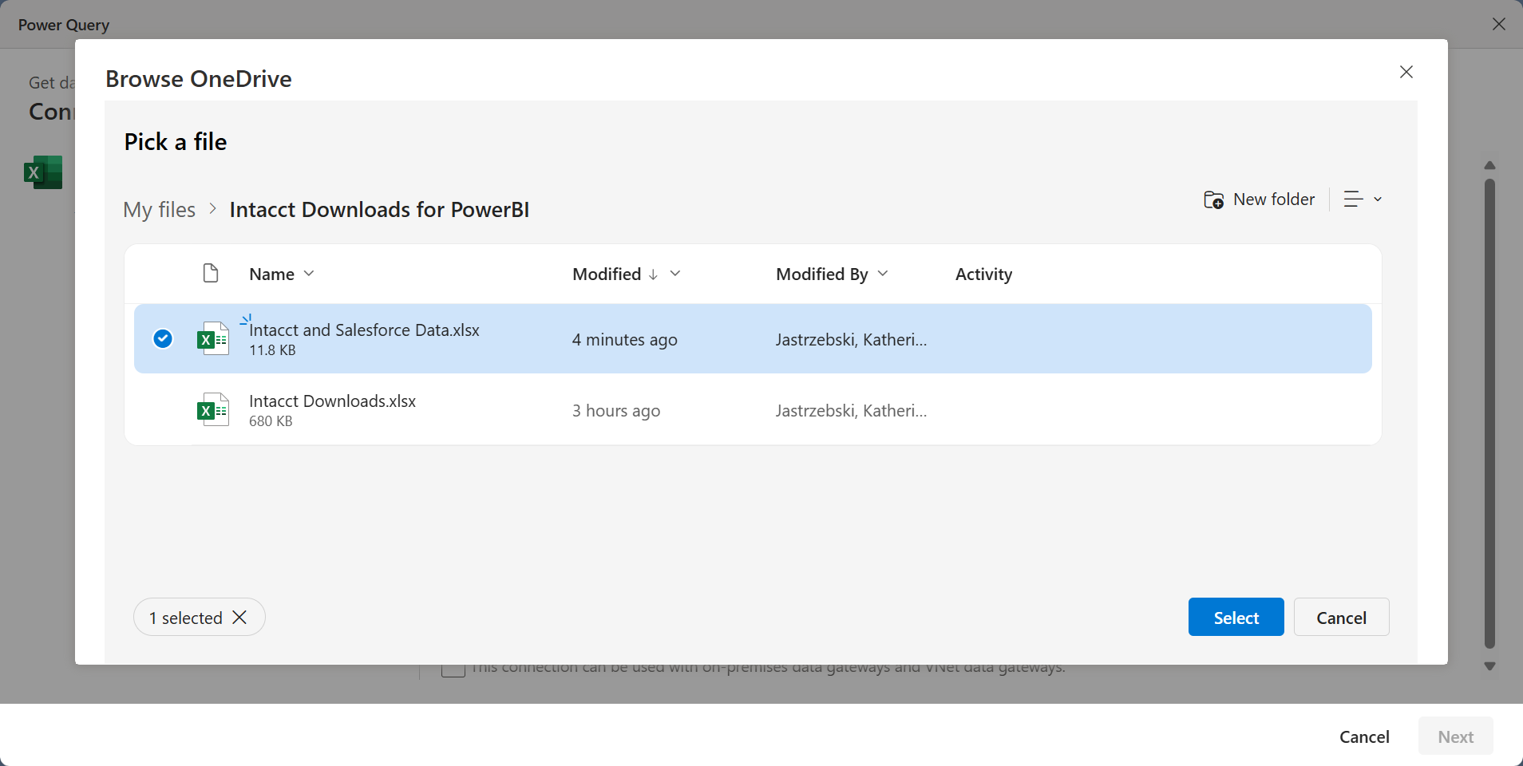This screenshot has width=1523, height=766.
Task: Click the file type column header icon
Action: (211, 274)
